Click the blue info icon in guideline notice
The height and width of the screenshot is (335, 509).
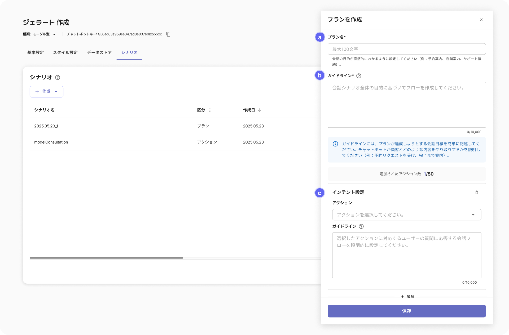tap(335, 144)
